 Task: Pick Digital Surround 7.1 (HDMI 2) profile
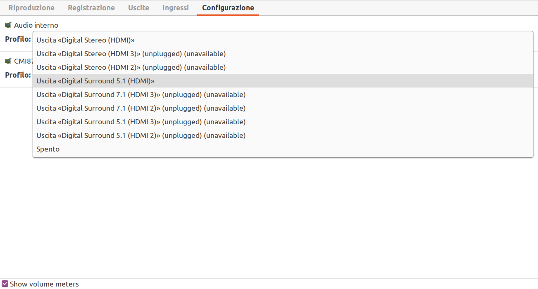pos(283,108)
